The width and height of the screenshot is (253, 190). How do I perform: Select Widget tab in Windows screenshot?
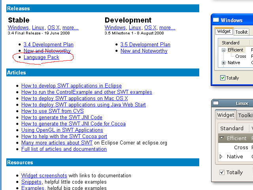[x=224, y=31]
